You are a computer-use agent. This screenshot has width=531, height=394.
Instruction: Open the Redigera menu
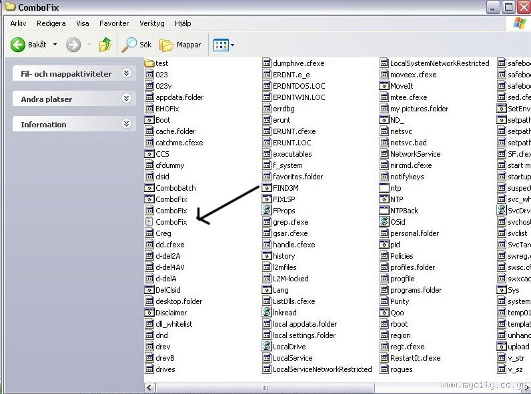coord(51,23)
